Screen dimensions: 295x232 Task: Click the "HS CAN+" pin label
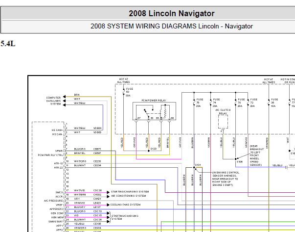point(57,130)
